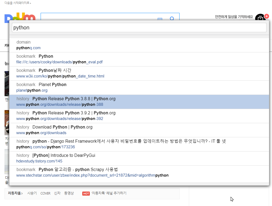272x206 pixels.
Task: Open the Python 알고리즘 Scrapy bookmark entry
Action: 139,173
